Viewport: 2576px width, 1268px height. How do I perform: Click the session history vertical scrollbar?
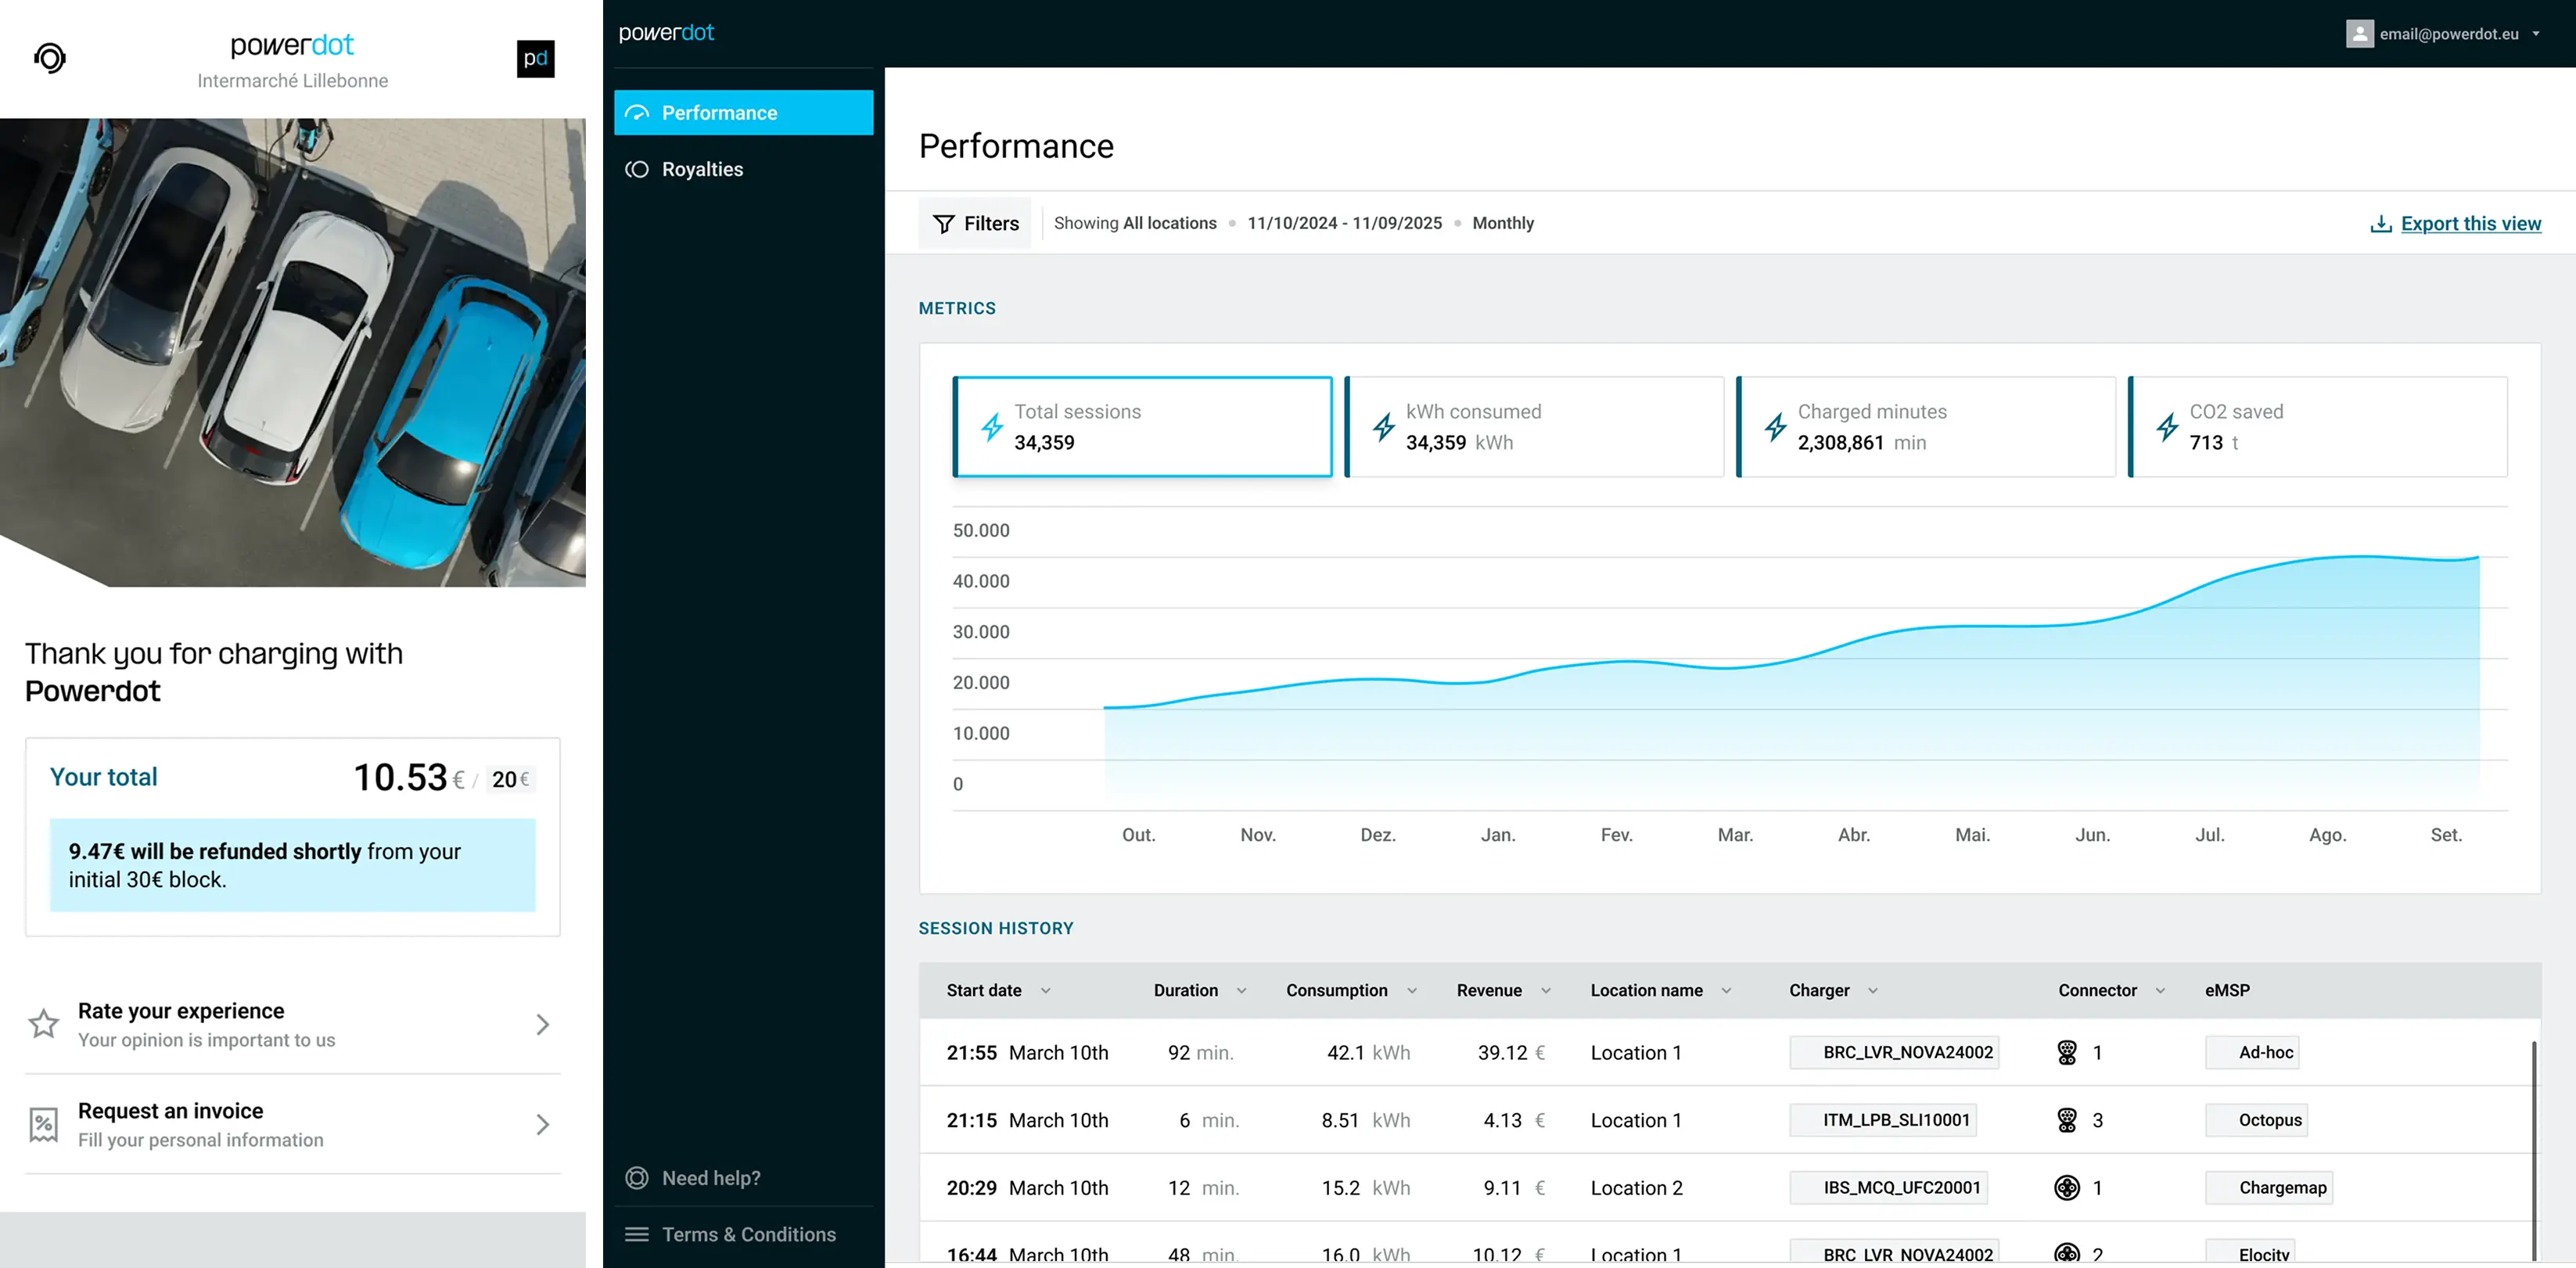pos(2533,1150)
